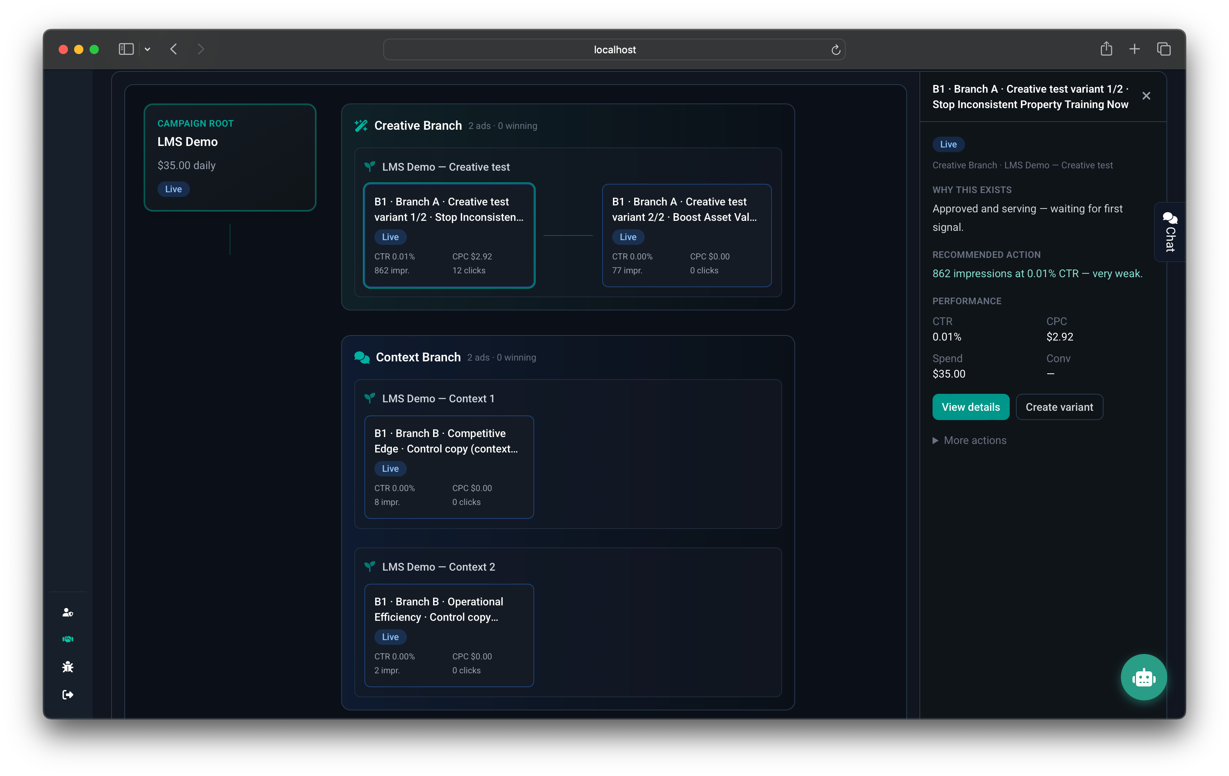This screenshot has width=1229, height=776.
Task: Expand the More actions disclosure
Action: [969, 440]
